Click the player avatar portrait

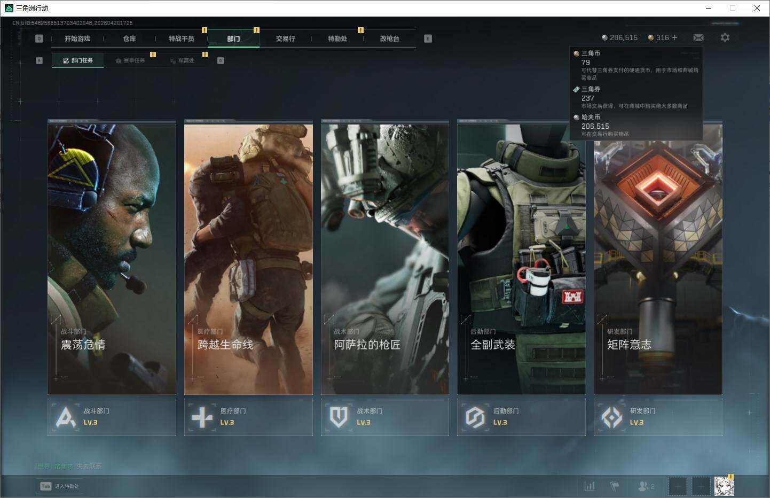(724, 486)
